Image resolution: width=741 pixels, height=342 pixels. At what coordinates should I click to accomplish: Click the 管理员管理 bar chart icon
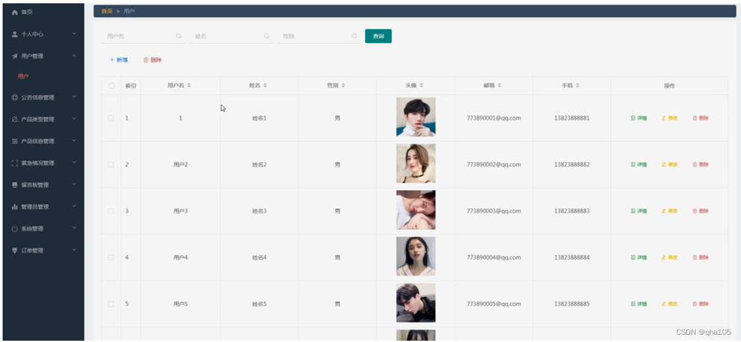point(14,207)
